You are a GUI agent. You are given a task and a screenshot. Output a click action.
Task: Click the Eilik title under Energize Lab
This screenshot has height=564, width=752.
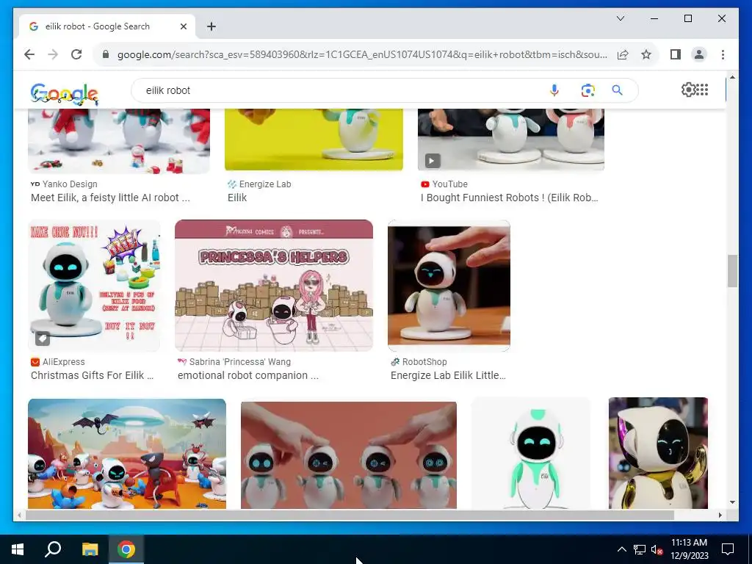tap(237, 198)
